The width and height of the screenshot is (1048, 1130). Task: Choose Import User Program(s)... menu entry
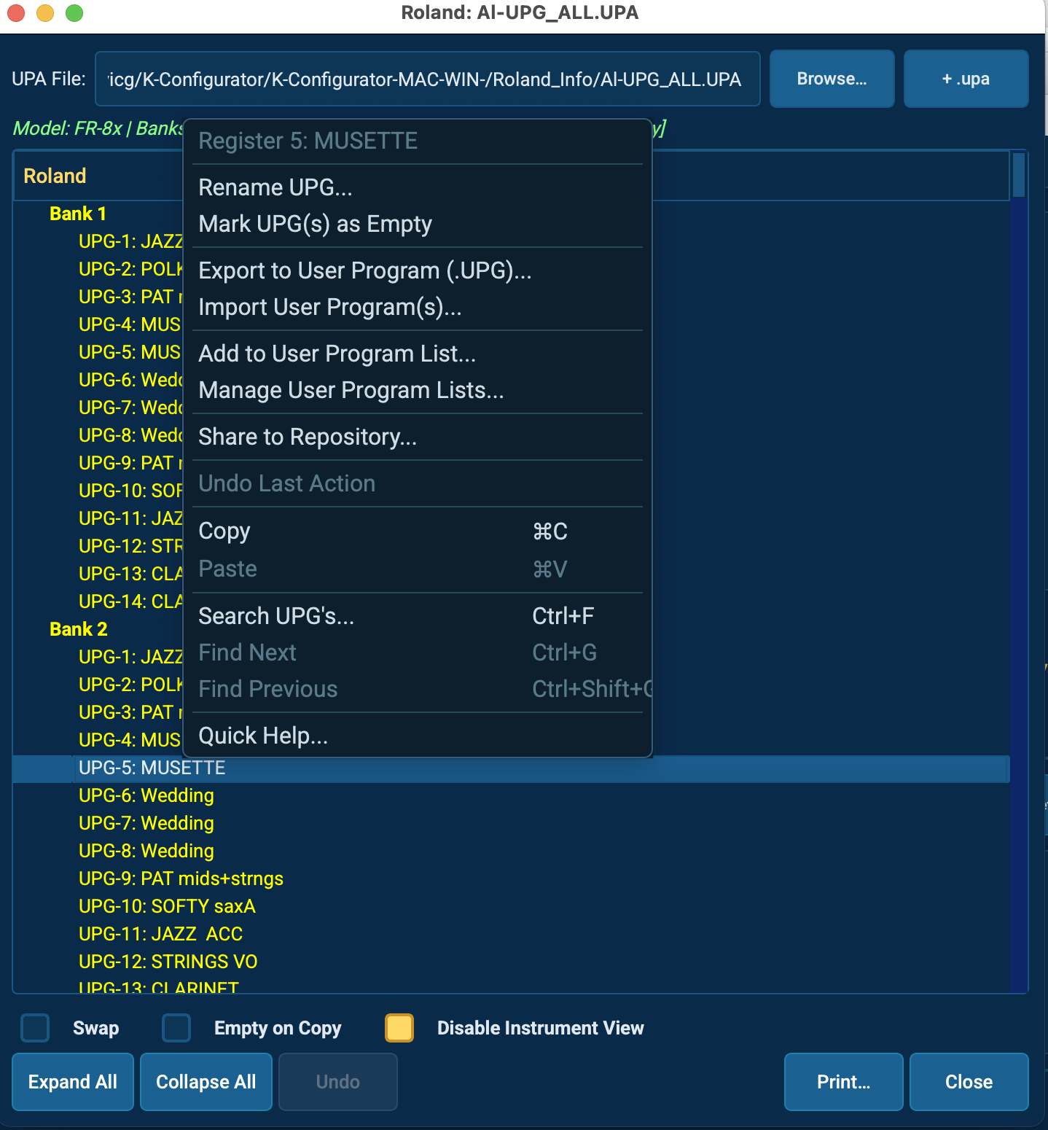330,307
